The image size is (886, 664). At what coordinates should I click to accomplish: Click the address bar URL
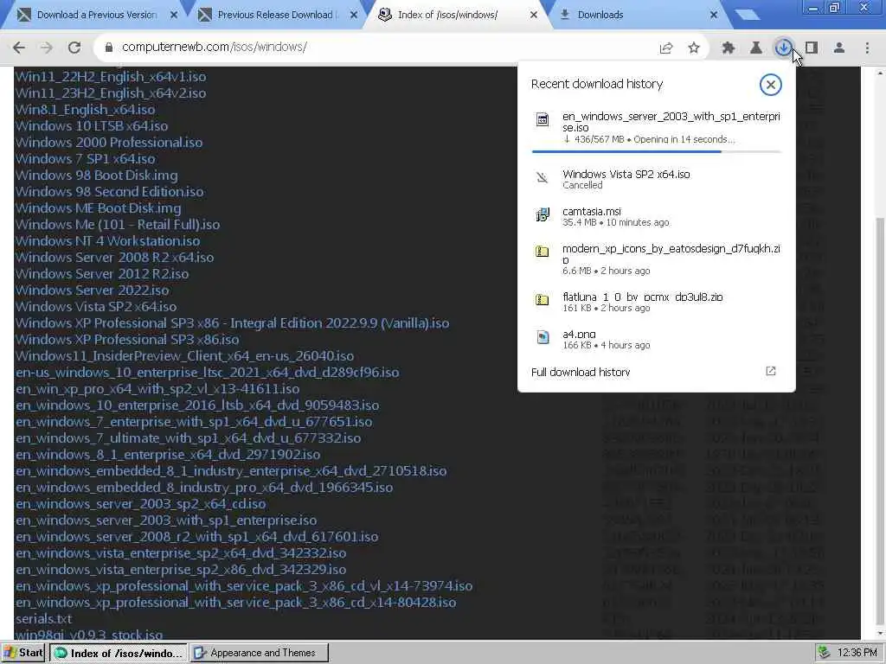(x=215, y=47)
